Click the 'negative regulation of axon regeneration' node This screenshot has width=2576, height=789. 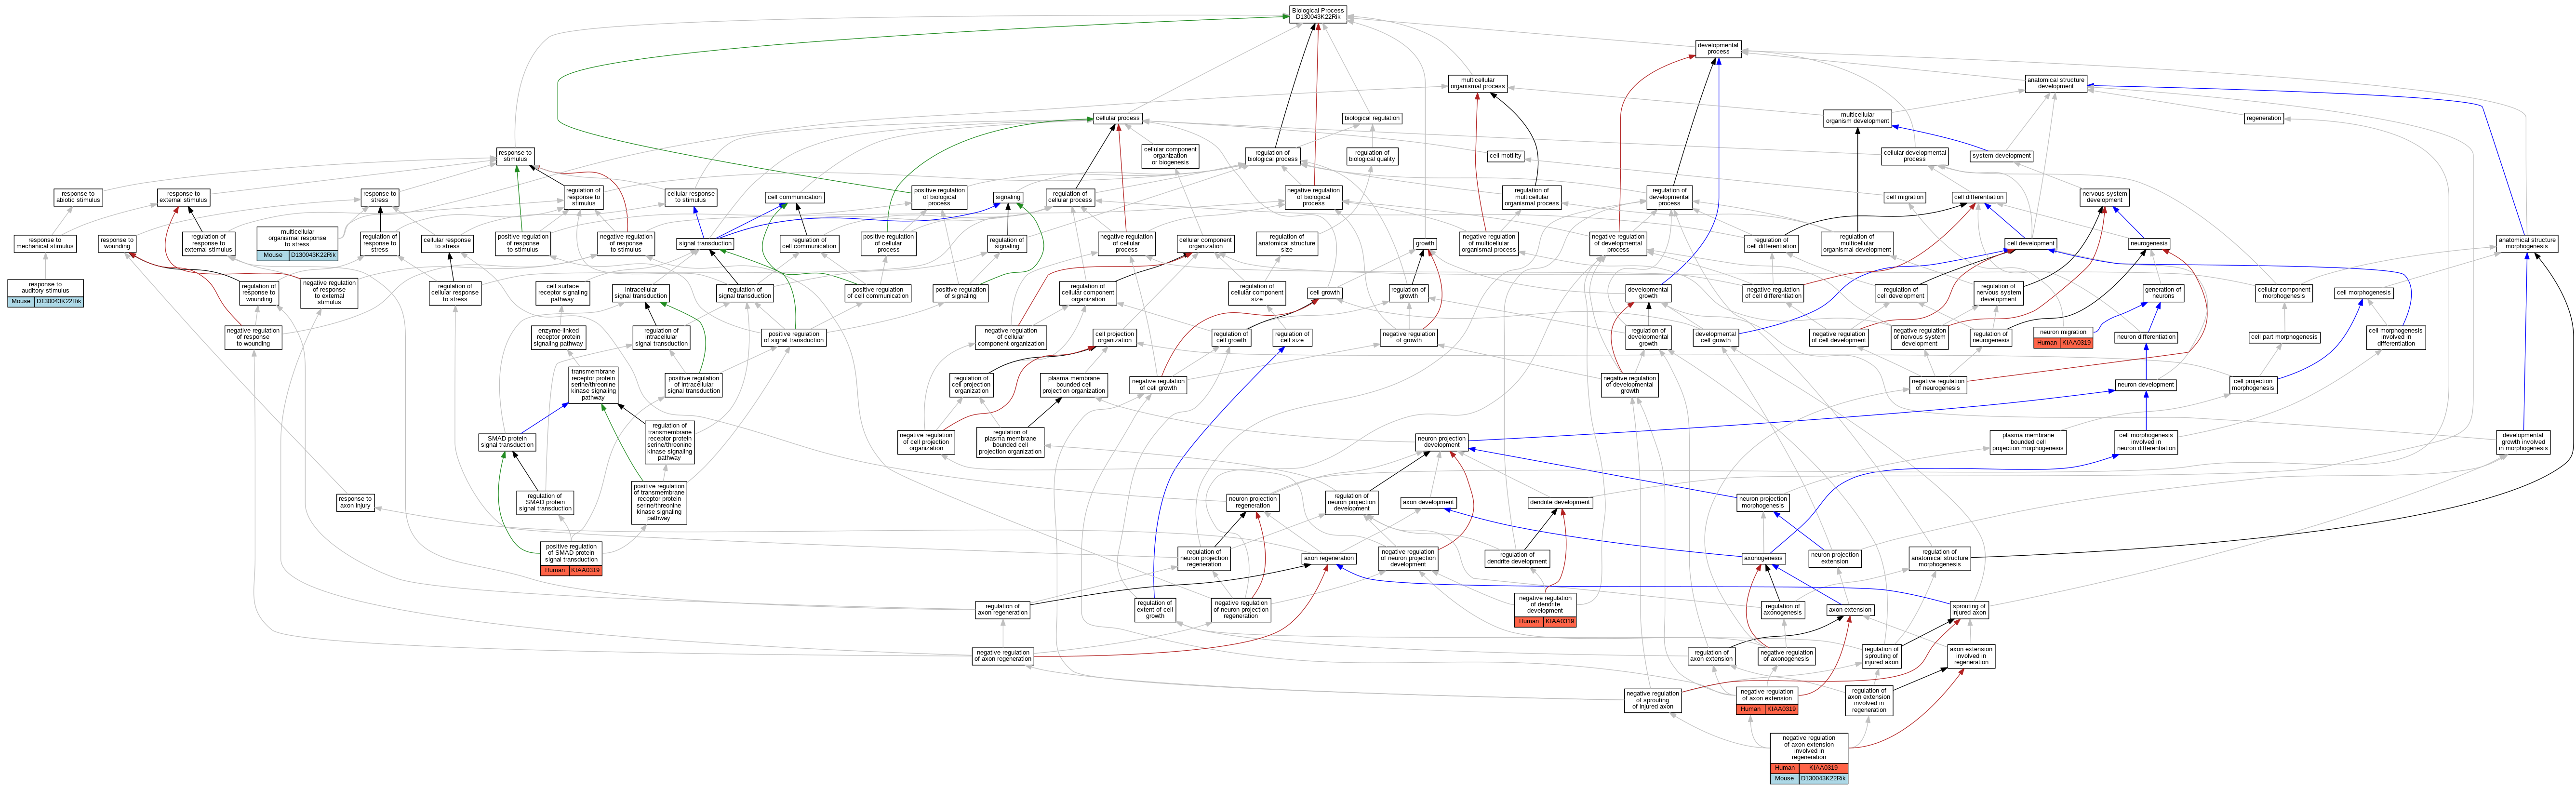(1003, 656)
